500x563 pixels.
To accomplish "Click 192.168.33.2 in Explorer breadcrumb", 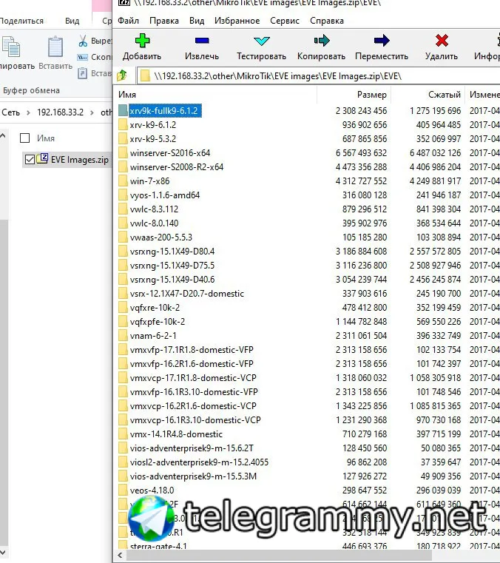I will coord(61,112).
